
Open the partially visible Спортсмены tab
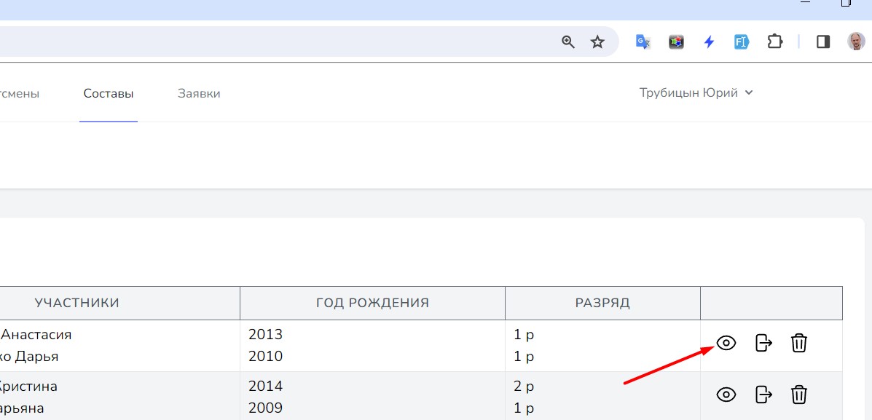(19, 93)
